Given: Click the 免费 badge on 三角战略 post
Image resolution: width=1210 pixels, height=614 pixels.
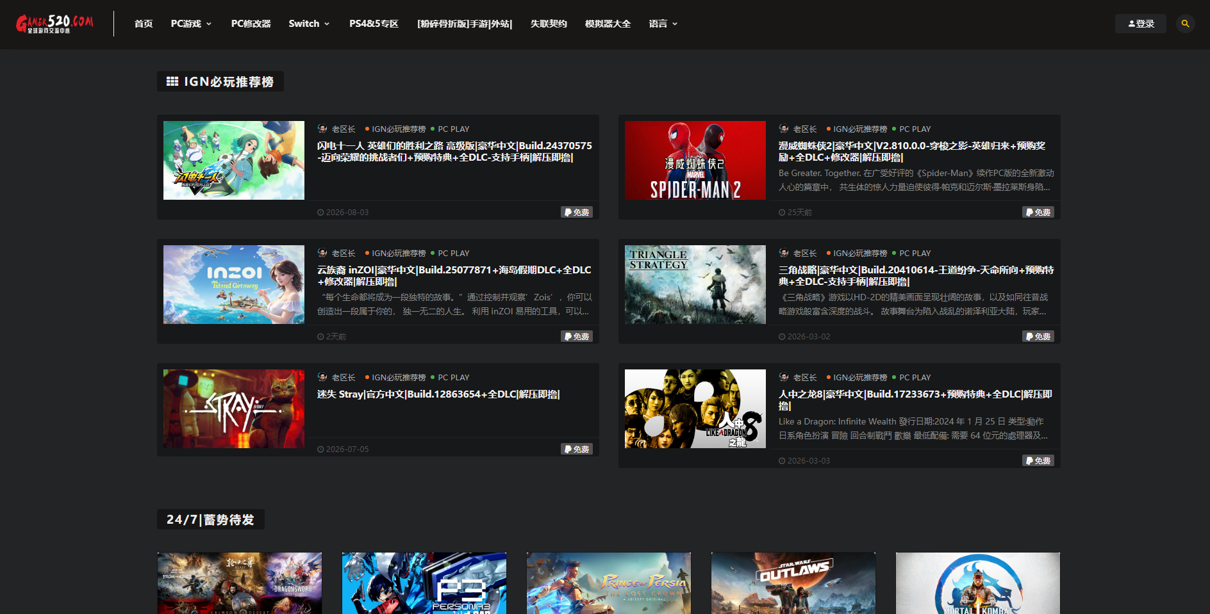Looking at the screenshot, I should click(1038, 336).
